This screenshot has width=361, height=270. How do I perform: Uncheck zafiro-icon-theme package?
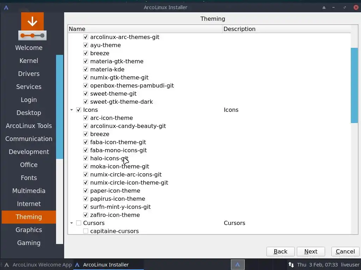click(85, 215)
